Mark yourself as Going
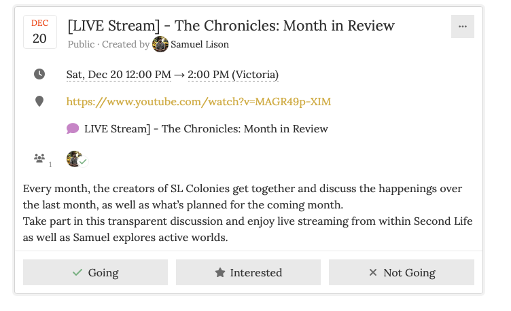This screenshot has width=511, height=311. [x=95, y=272]
